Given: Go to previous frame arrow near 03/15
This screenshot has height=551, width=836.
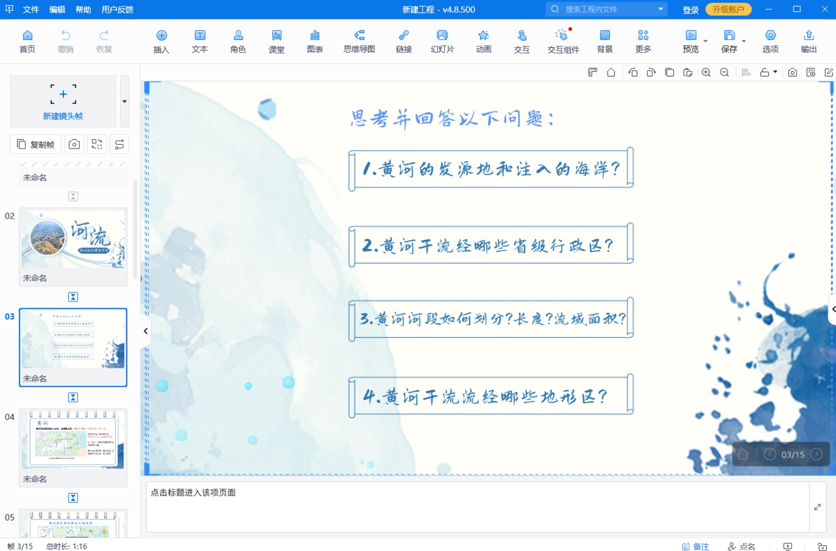Looking at the screenshot, I should [x=770, y=455].
